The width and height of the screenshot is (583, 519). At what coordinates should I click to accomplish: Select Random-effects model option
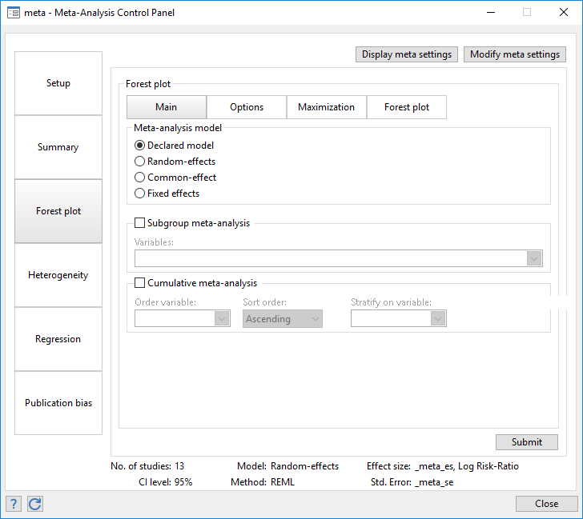pyautogui.click(x=140, y=162)
